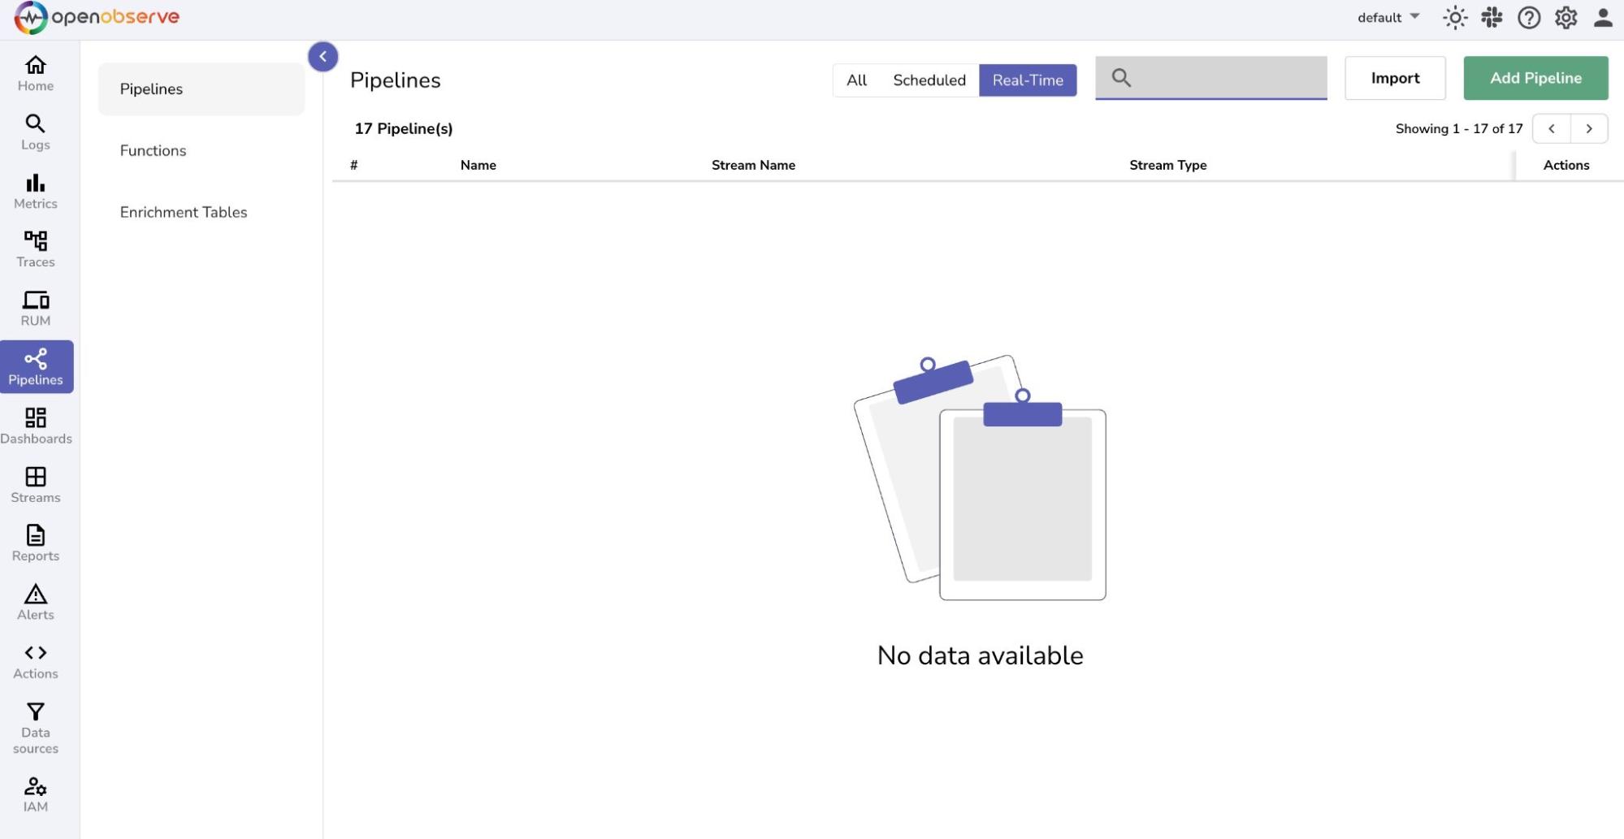
Task: Collapse the side panel with chevron button
Action: coord(323,57)
